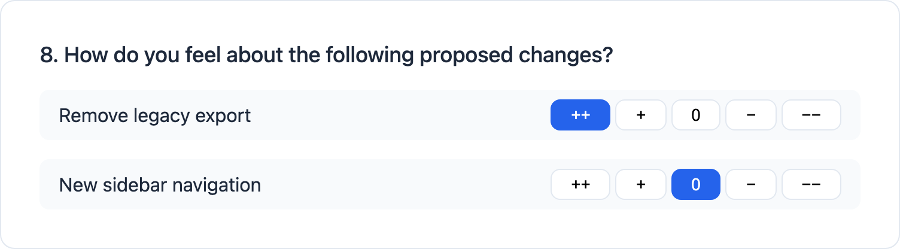The image size is (900, 249).
Task: Mark Remove legacy export as double minus
Action: pyautogui.click(x=811, y=115)
